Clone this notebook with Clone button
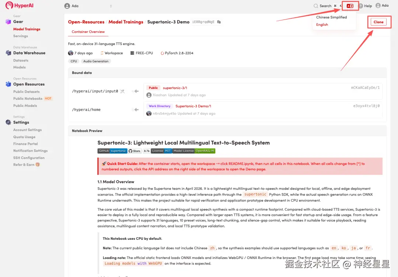 tap(378, 22)
